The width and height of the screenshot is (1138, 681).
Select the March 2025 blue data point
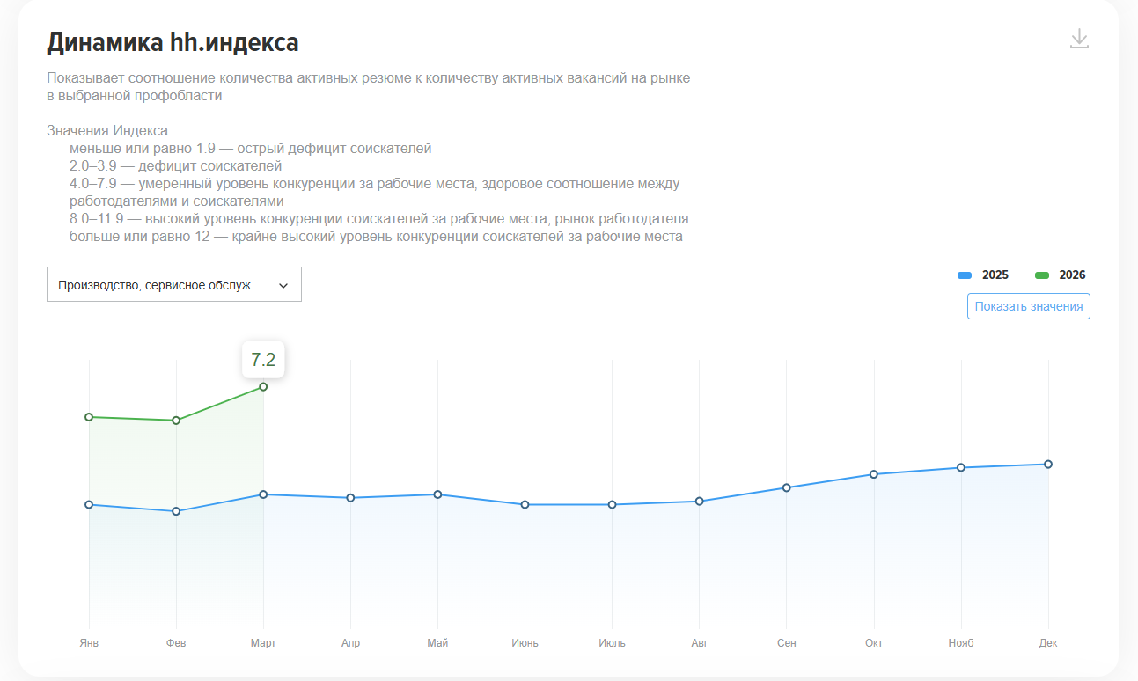click(263, 494)
